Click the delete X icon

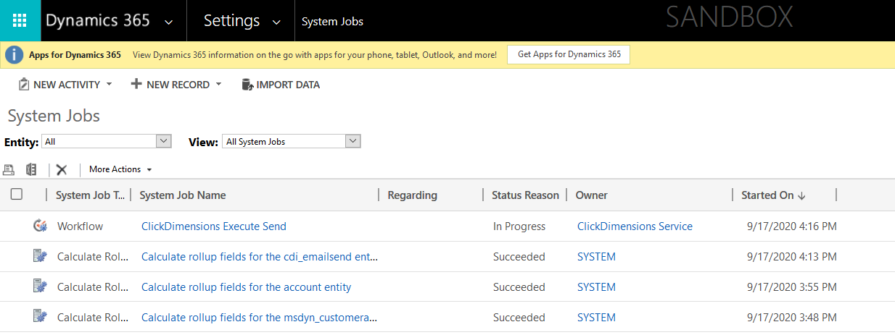click(62, 169)
